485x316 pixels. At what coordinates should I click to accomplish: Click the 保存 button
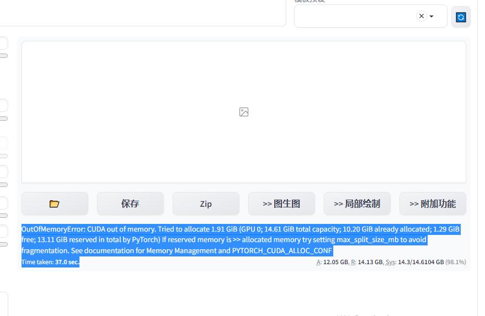coord(130,203)
